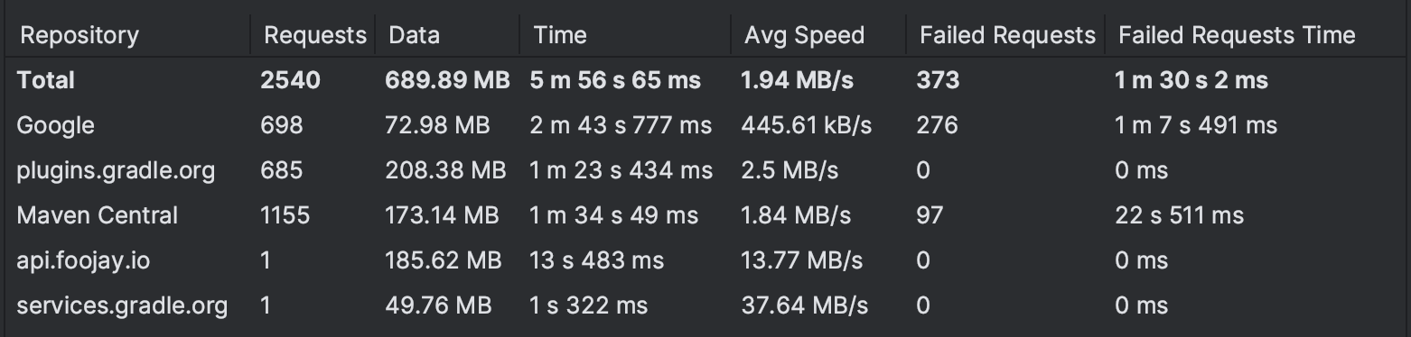The width and height of the screenshot is (1411, 337).
Task: Click Google's 276 failed requests cell
Action: point(937,125)
